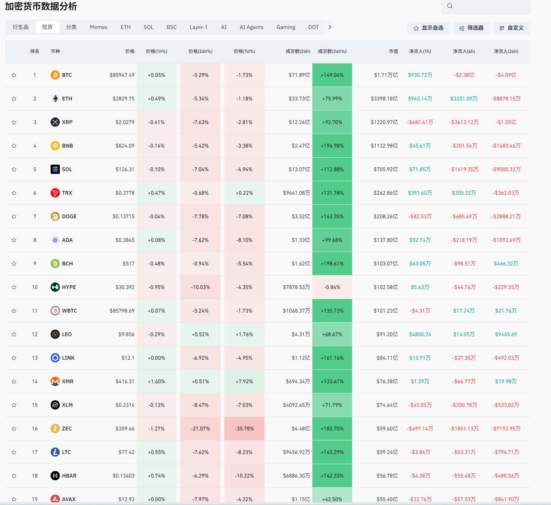Screen dimensions: 551x505
Task: Expand more category tabs with right chevron
Action: click(330, 27)
